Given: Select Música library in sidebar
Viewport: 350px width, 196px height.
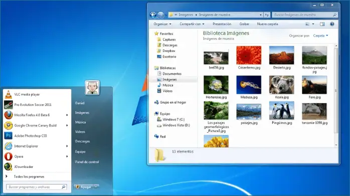Looking at the screenshot, I should pyautogui.click(x=165, y=85).
